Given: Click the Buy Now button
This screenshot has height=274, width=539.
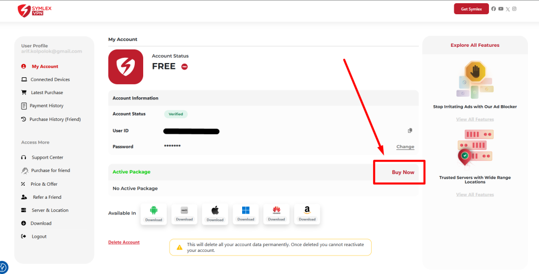Looking at the screenshot, I should point(403,172).
